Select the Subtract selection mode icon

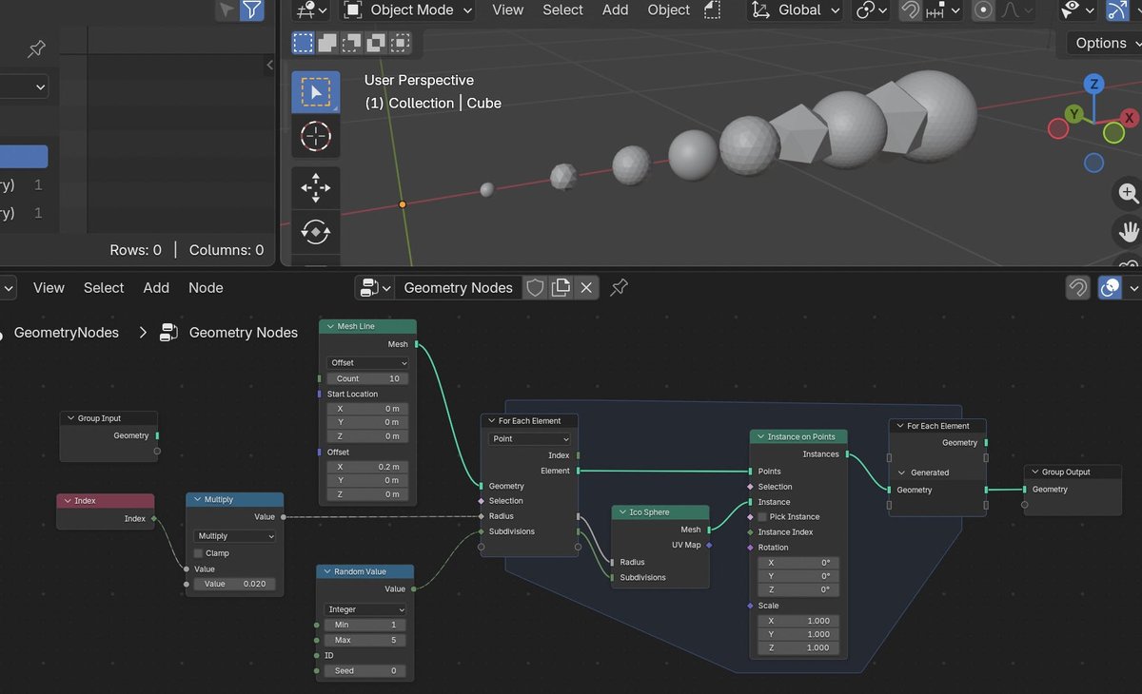tap(352, 43)
